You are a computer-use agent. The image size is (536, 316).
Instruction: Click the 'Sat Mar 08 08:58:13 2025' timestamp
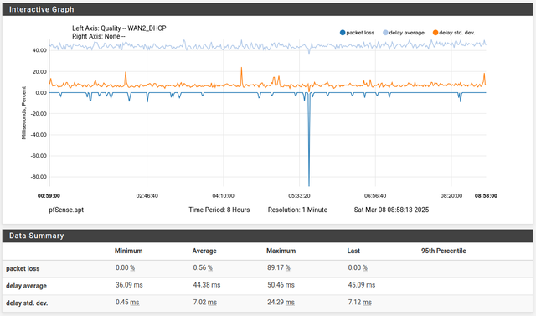coord(391,210)
